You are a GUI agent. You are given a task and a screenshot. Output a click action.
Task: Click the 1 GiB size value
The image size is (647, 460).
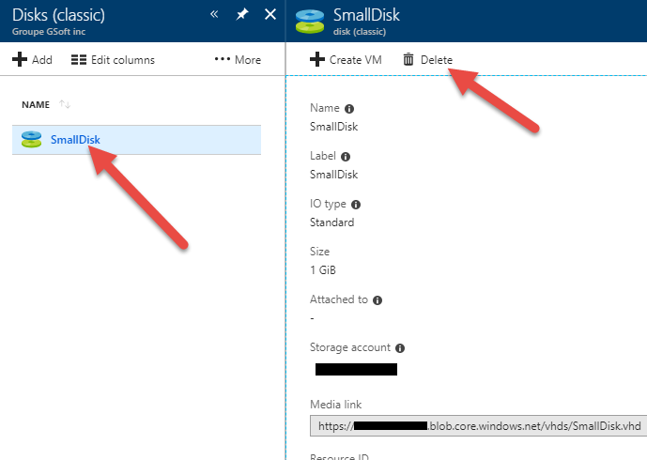[323, 270]
